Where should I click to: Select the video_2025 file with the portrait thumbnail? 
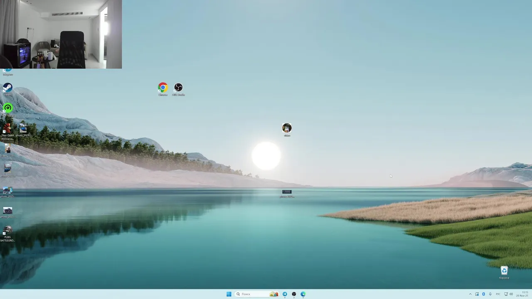7,150
